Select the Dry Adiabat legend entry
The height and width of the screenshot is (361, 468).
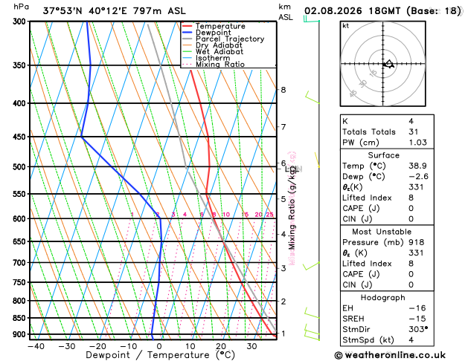[212, 45]
